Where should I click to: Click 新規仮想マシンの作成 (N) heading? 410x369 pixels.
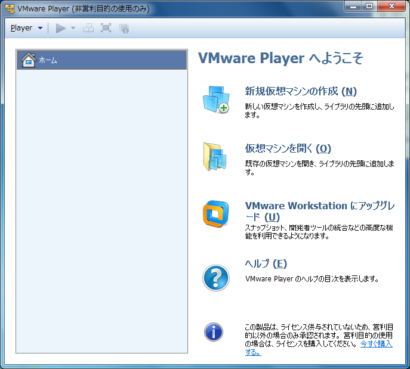pos(301,91)
